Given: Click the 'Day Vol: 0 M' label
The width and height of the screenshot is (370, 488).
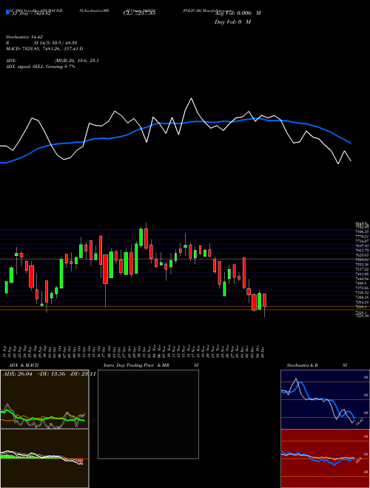Looking at the screenshot, I should 232,22.
